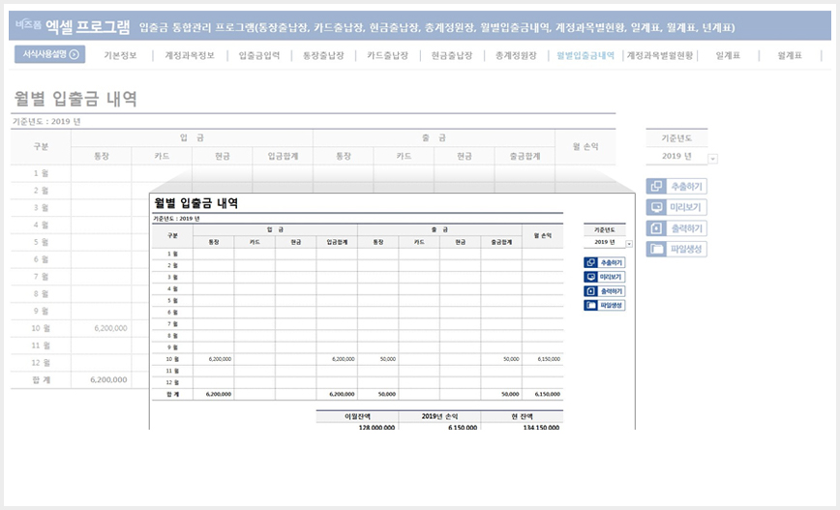This screenshot has width=840, height=510.
Task: Select the 2019 년 cell in enlarged preview
Action: (604, 242)
